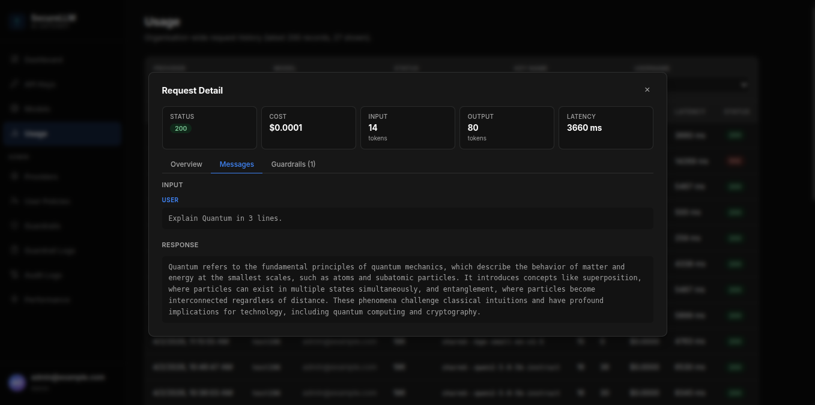Click the 'Explain Quantum in 3 lines.' message
Image resolution: width=815 pixels, height=405 pixels.
(408, 218)
